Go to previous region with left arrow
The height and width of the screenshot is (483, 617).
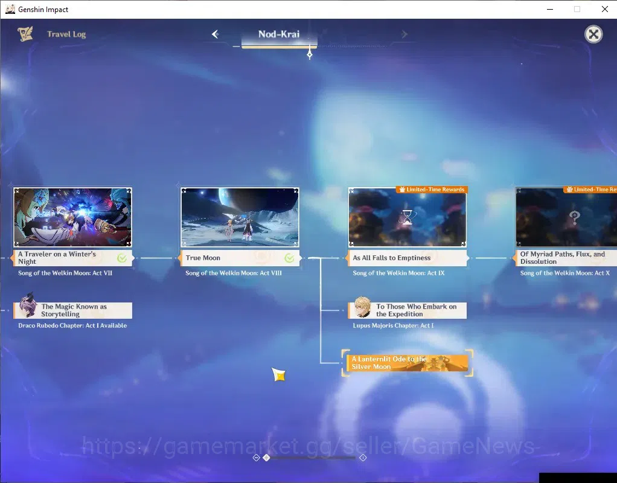(x=215, y=34)
